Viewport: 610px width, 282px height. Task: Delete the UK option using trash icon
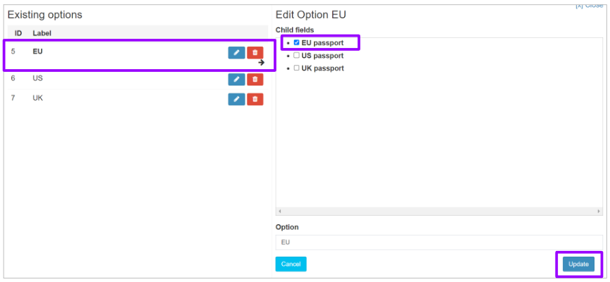(x=255, y=99)
